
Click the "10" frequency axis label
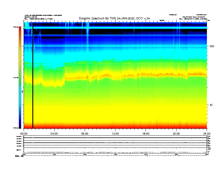point(211,105)
